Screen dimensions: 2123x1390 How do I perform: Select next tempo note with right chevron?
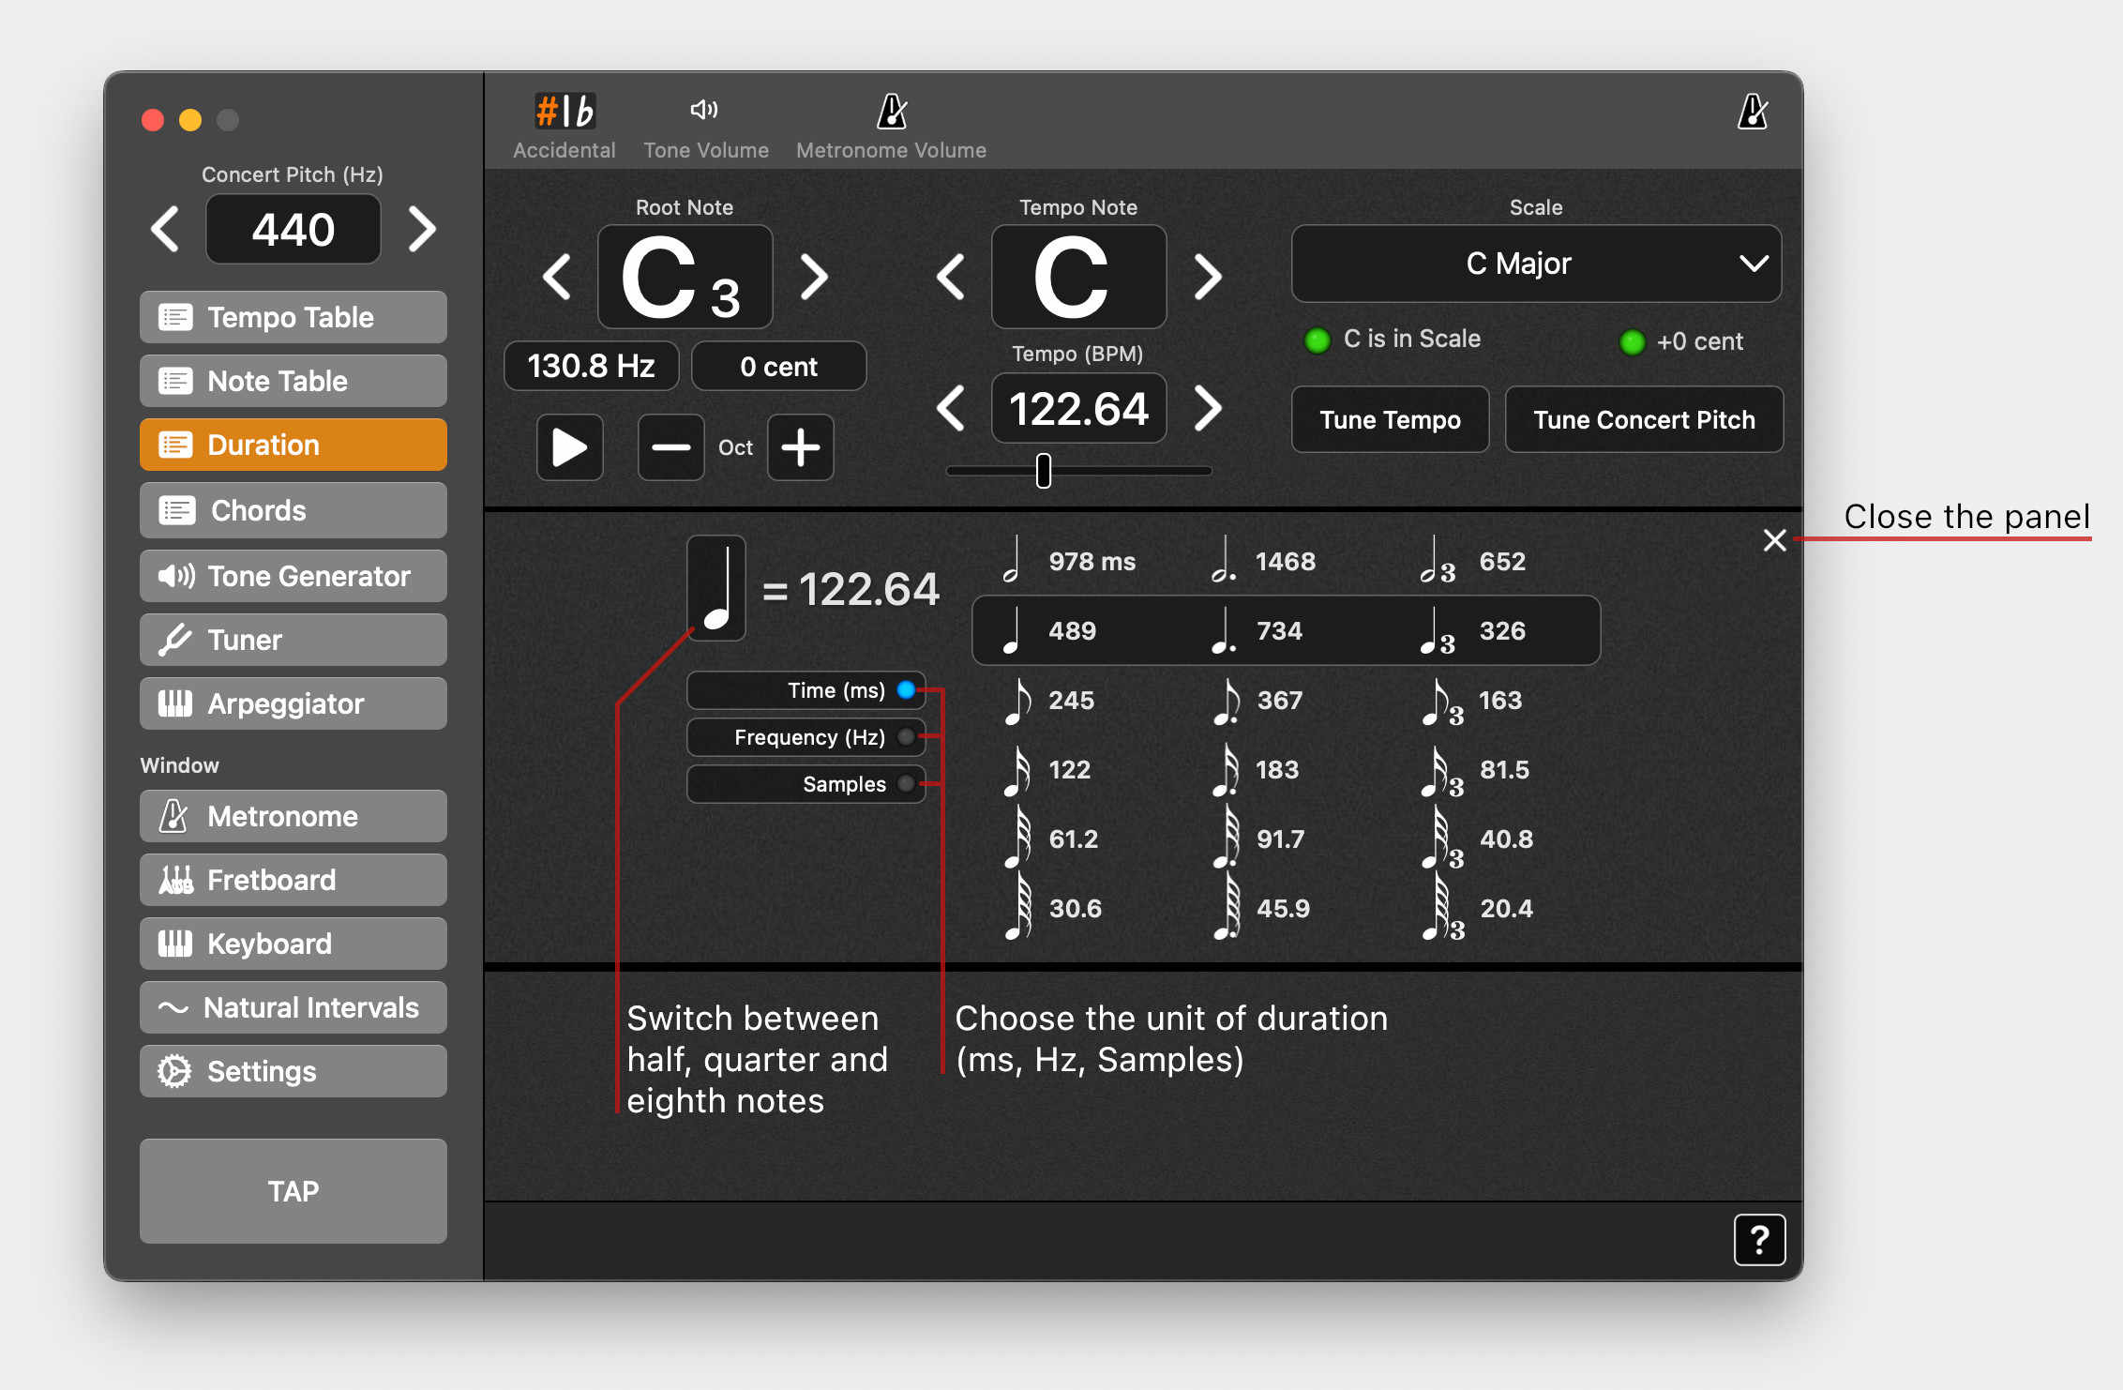coord(1208,277)
